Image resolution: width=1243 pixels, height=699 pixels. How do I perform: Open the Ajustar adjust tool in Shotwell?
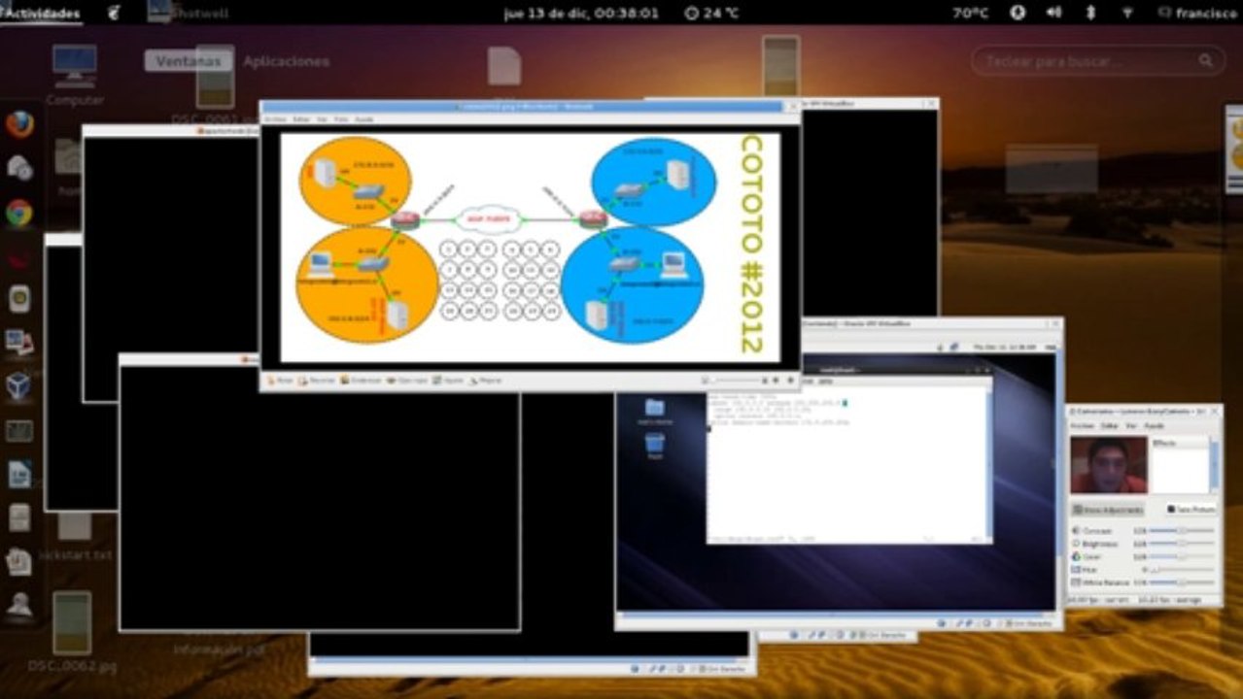click(x=448, y=381)
